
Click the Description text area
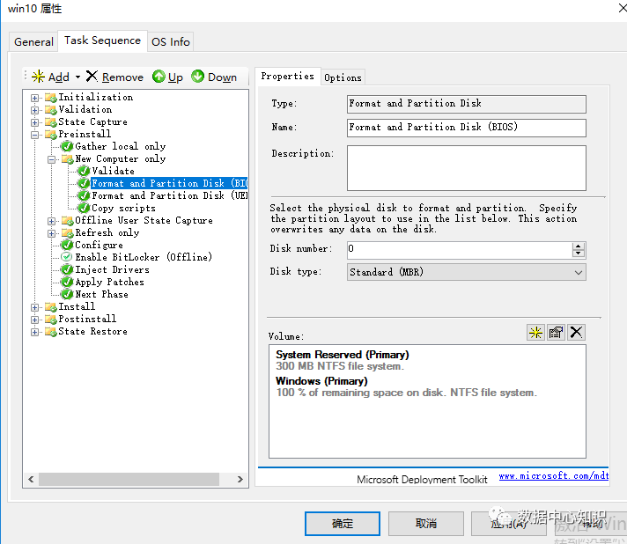(466, 168)
